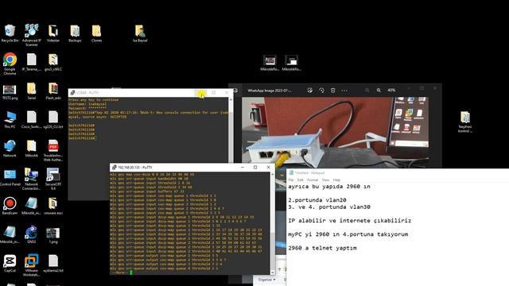Click the Notepad line '2.portunda vlan20'

(317, 200)
